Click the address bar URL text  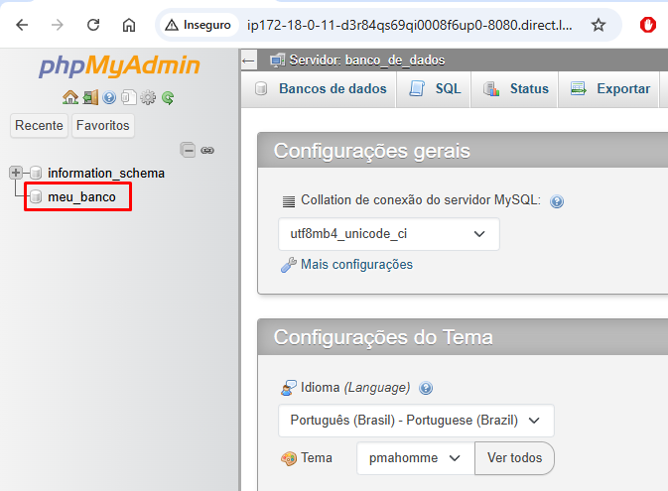pyautogui.click(x=409, y=25)
